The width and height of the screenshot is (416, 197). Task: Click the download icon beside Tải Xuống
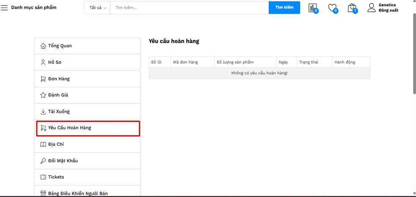(43, 112)
